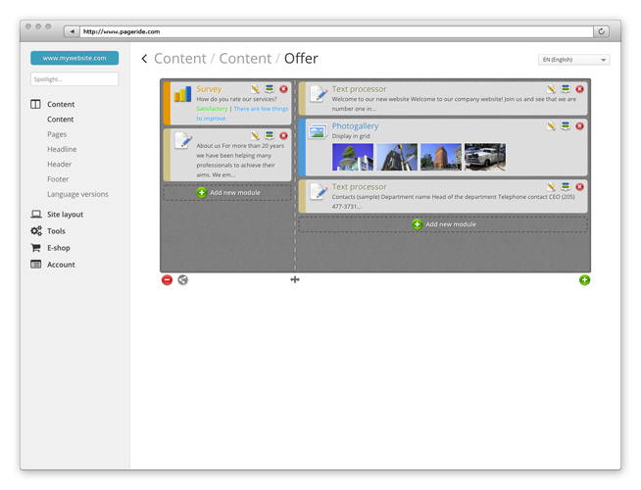The width and height of the screenshot is (641, 490).
Task: Click pencil edit icon on About us module
Action: tap(256, 136)
